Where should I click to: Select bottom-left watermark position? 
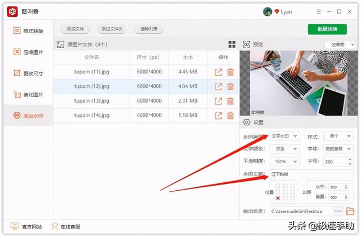pyautogui.click(x=278, y=199)
